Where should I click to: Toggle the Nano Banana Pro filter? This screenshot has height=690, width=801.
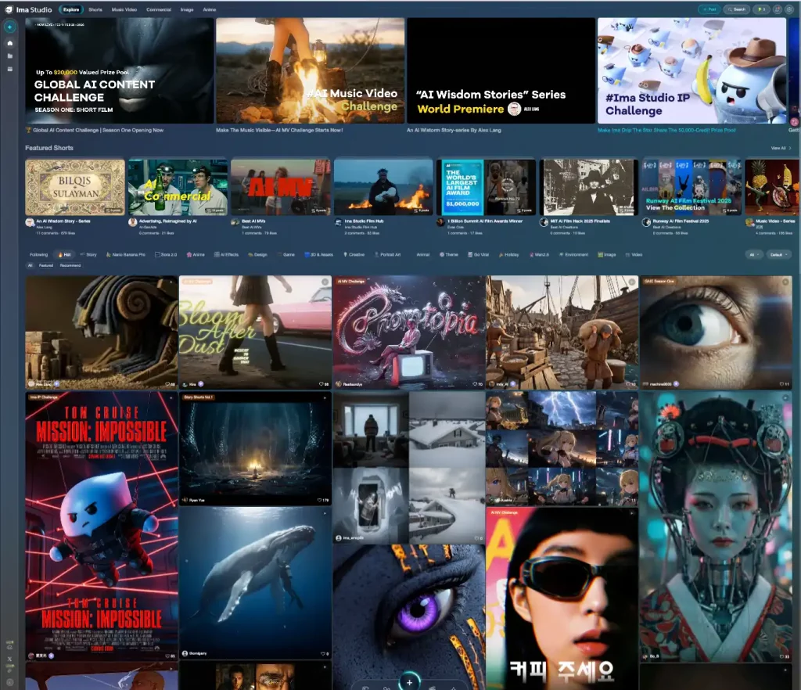coord(126,254)
